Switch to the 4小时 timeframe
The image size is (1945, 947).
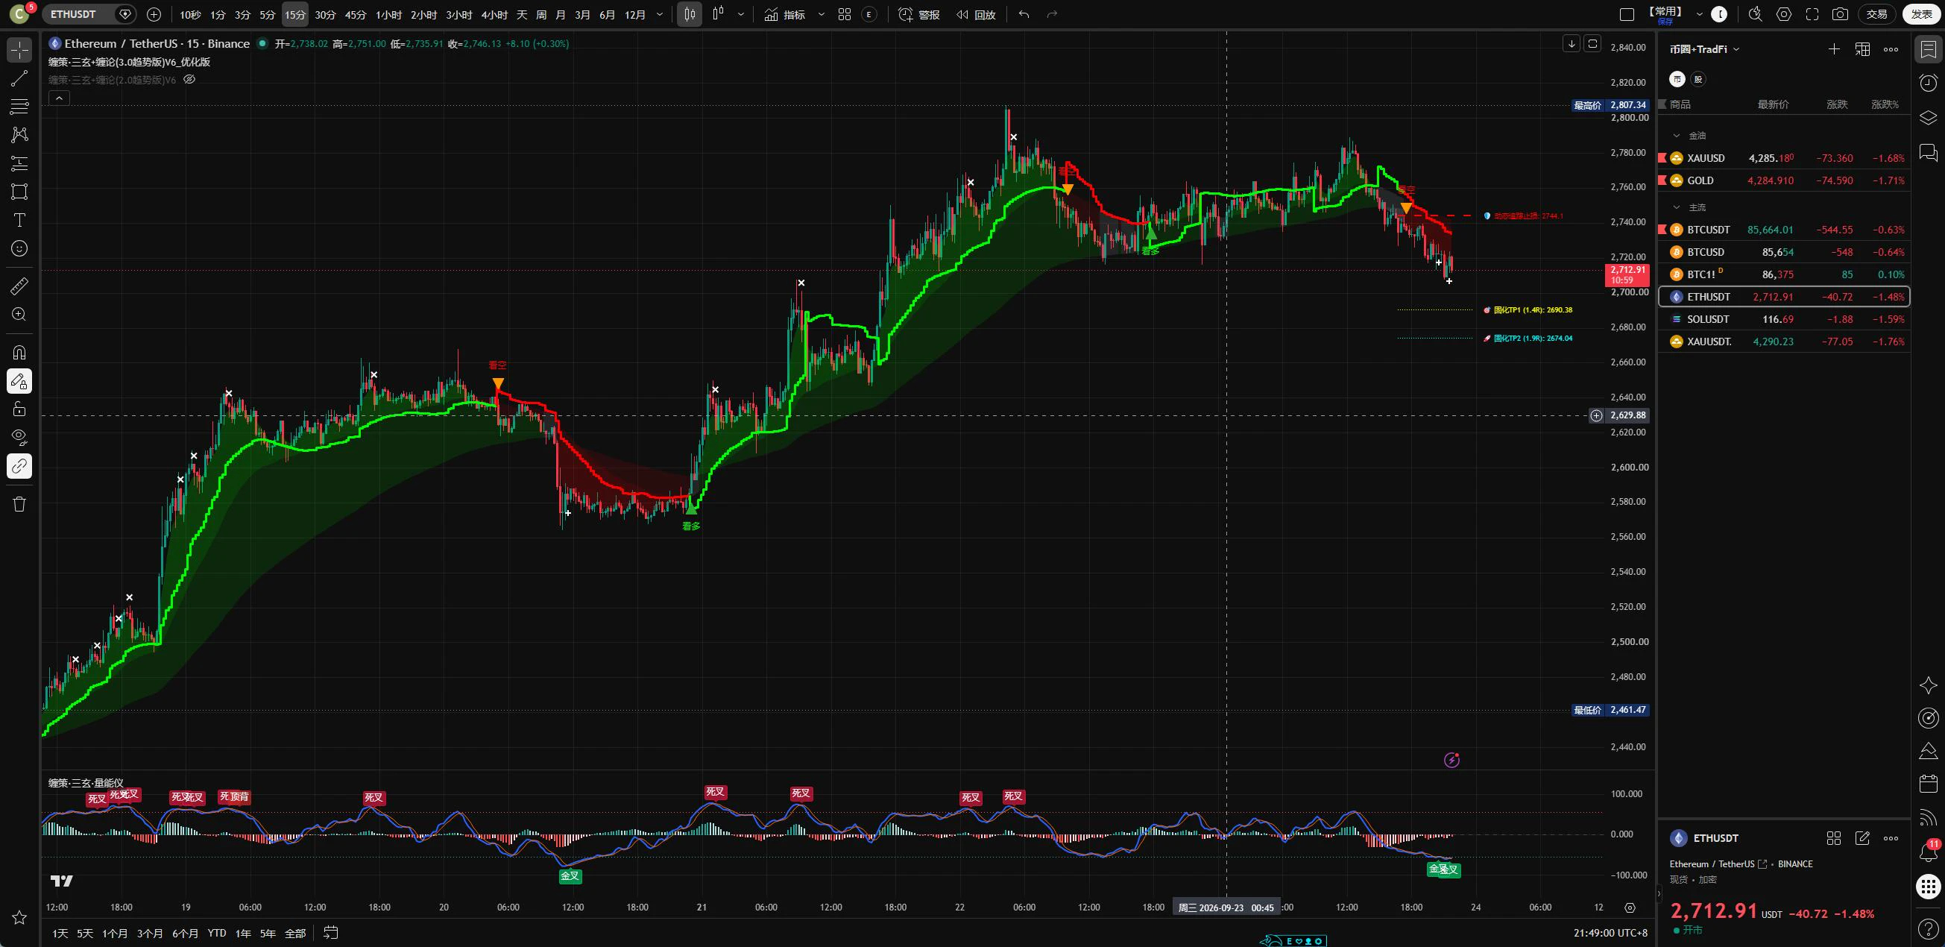click(x=494, y=14)
